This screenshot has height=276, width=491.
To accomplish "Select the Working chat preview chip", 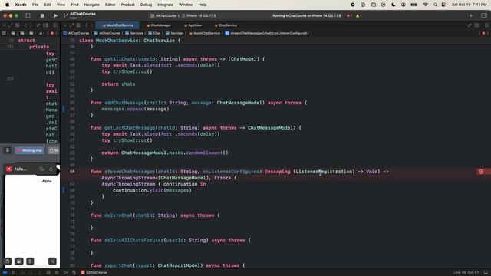I will point(30,150).
